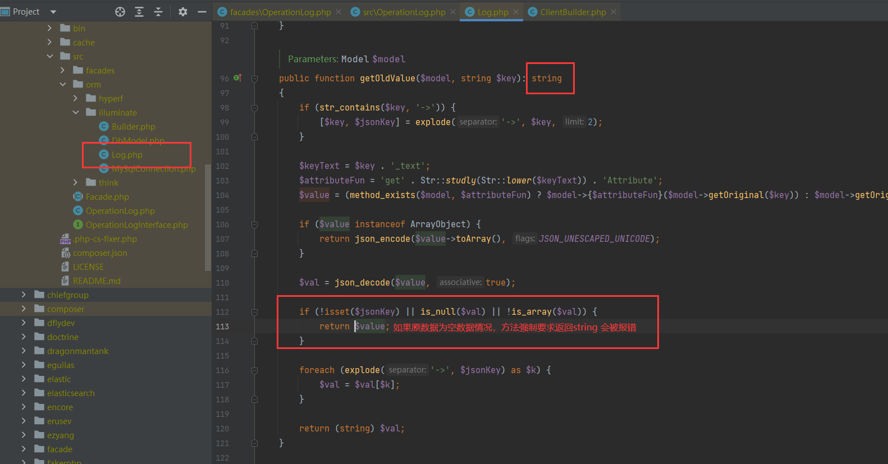Toggle fold marker at line 98 if block
The width and height of the screenshot is (888, 464).
(255, 108)
